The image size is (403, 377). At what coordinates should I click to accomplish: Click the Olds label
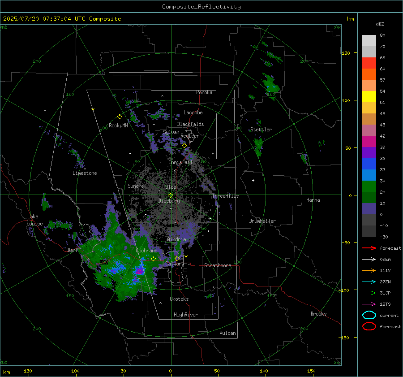(171, 187)
